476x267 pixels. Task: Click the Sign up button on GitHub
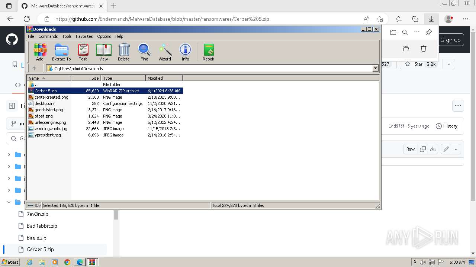451,40
